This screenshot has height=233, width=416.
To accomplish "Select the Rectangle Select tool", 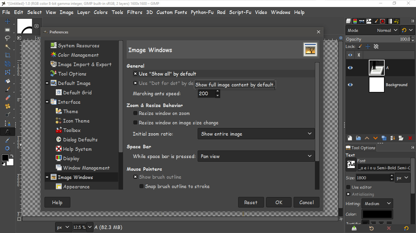I will tap(8, 30).
